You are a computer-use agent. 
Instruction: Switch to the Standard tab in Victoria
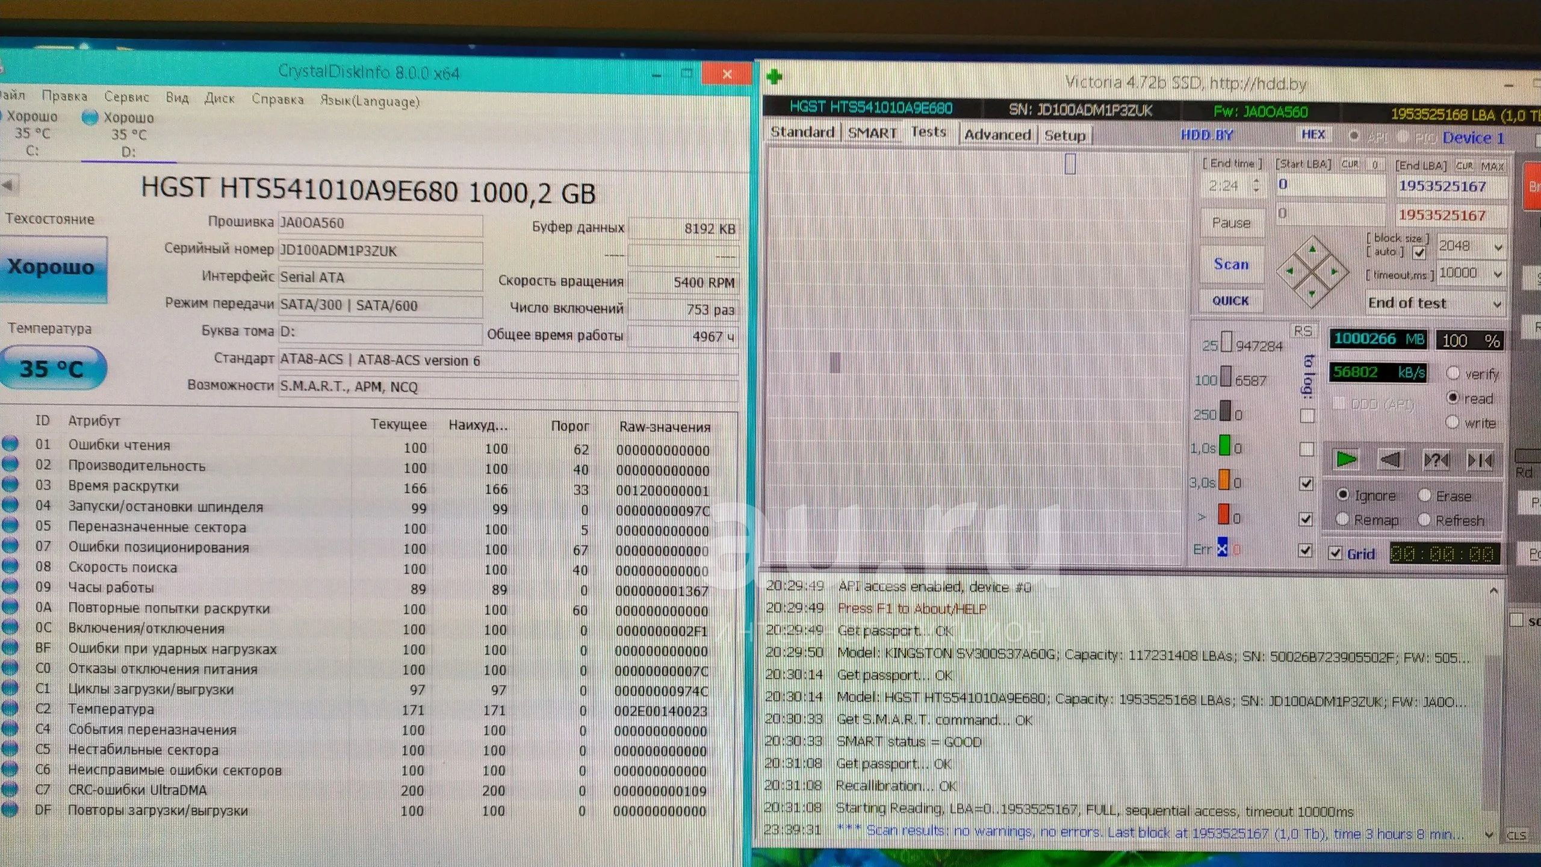click(802, 132)
